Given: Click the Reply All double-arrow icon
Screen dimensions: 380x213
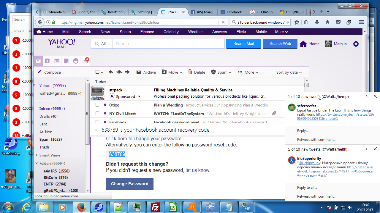Looking at the screenshot, I should click(x=119, y=72).
